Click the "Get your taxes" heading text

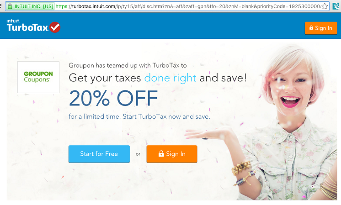(105, 78)
